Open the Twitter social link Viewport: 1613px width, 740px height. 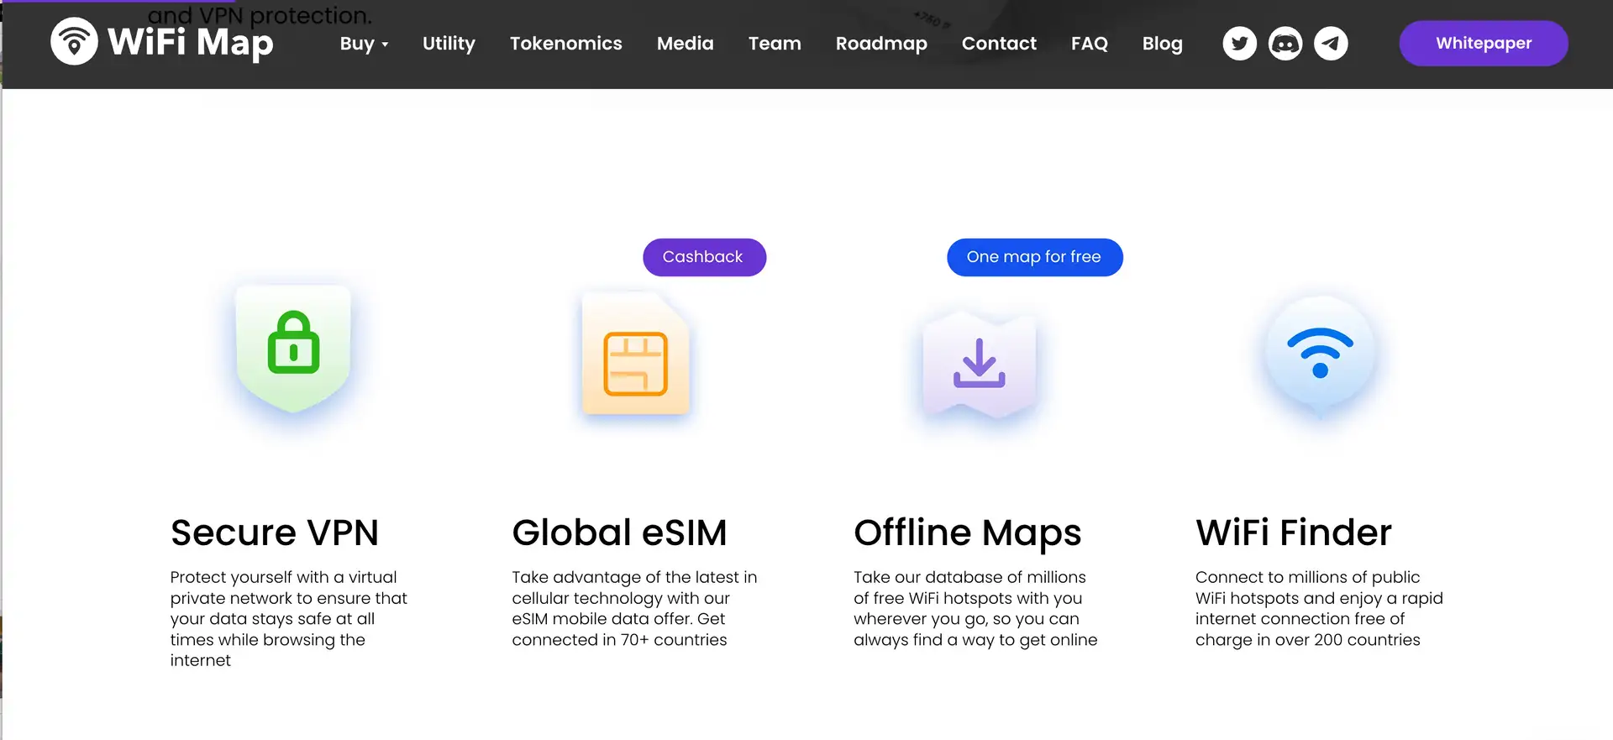pos(1239,44)
